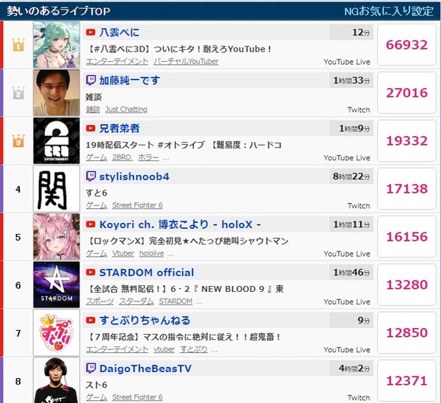Image resolution: width=441 pixels, height=403 pixels.
Task: Click the Twitch icon beside stylishnoob4
Action: click(x=90, y=176)
